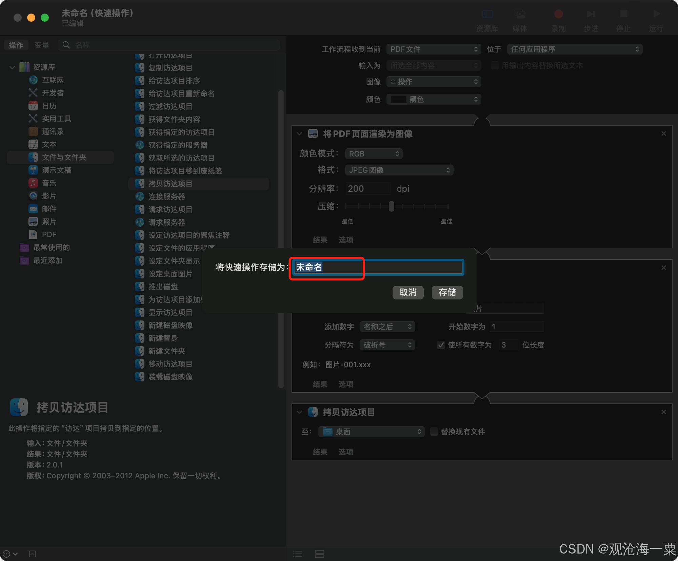Click the quick action name text field

pos(378,267)
